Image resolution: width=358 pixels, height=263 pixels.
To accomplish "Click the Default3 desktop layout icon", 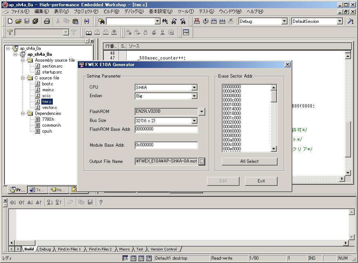I will [141, 258].
